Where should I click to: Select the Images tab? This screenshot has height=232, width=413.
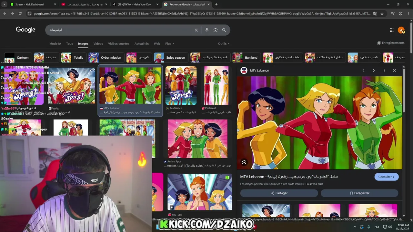tap(83, 43)
